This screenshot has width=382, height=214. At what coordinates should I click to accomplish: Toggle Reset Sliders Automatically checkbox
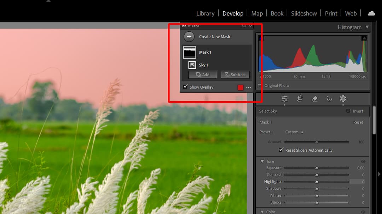[281, 149]
